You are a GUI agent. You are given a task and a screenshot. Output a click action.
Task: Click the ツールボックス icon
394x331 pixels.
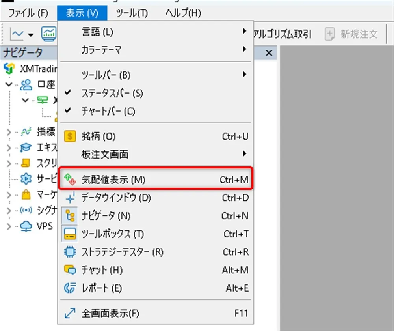pos(69,232)
